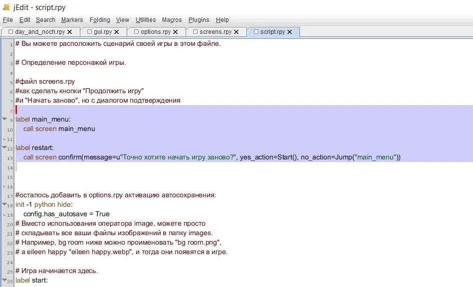Click line number 20 in the gutter
Viewport: 473px width, 287px height.
(x=10, y=225)
